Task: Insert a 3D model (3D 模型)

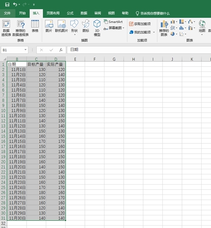Action: coord(97,28)
